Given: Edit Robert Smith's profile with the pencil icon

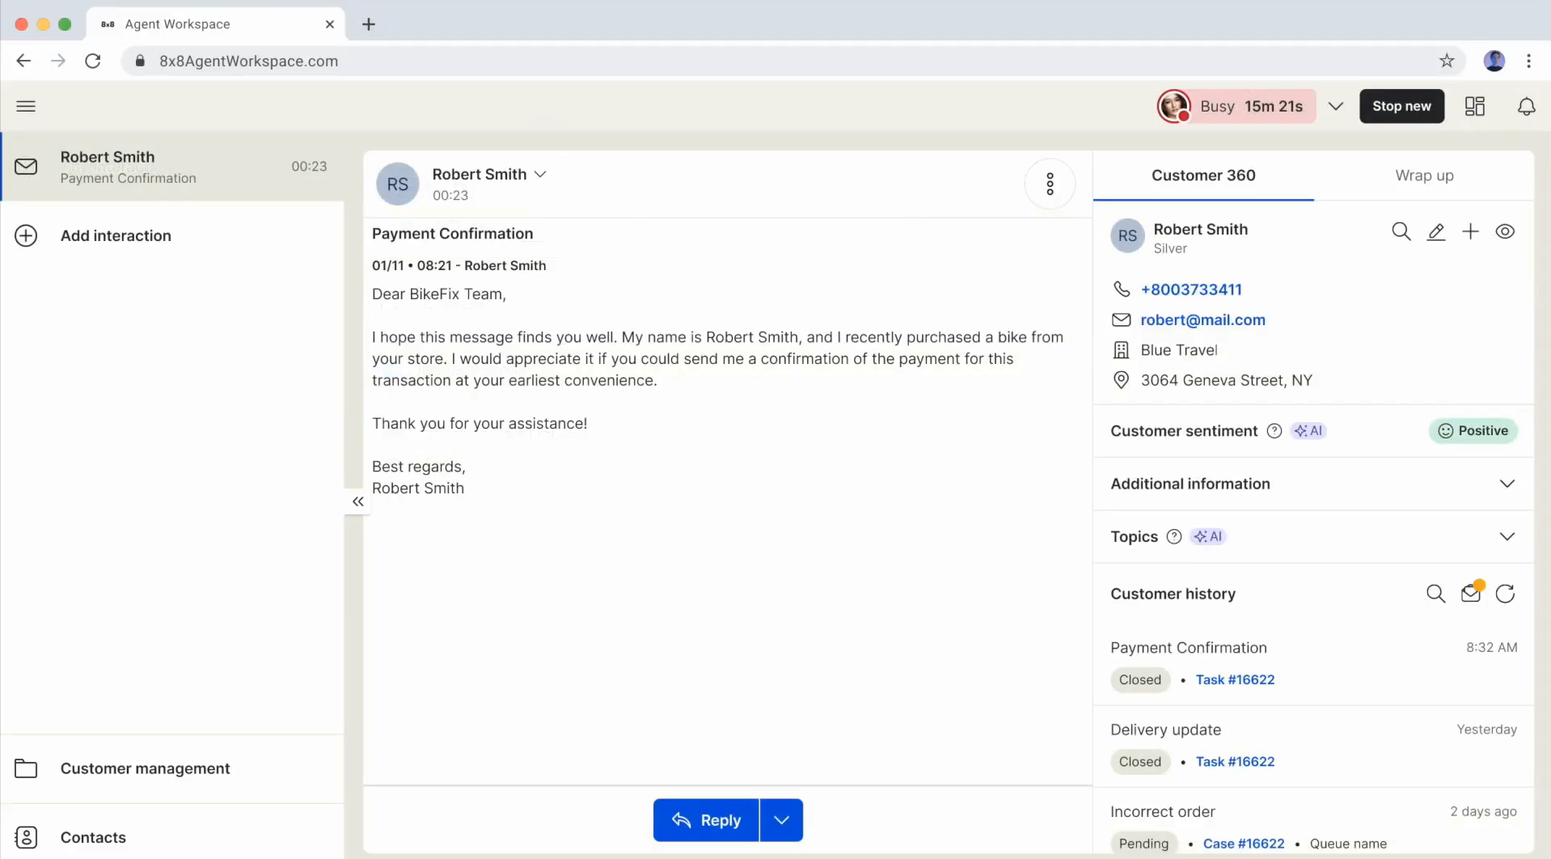Looking at the screenshot, I should [x=1437, y=231].
